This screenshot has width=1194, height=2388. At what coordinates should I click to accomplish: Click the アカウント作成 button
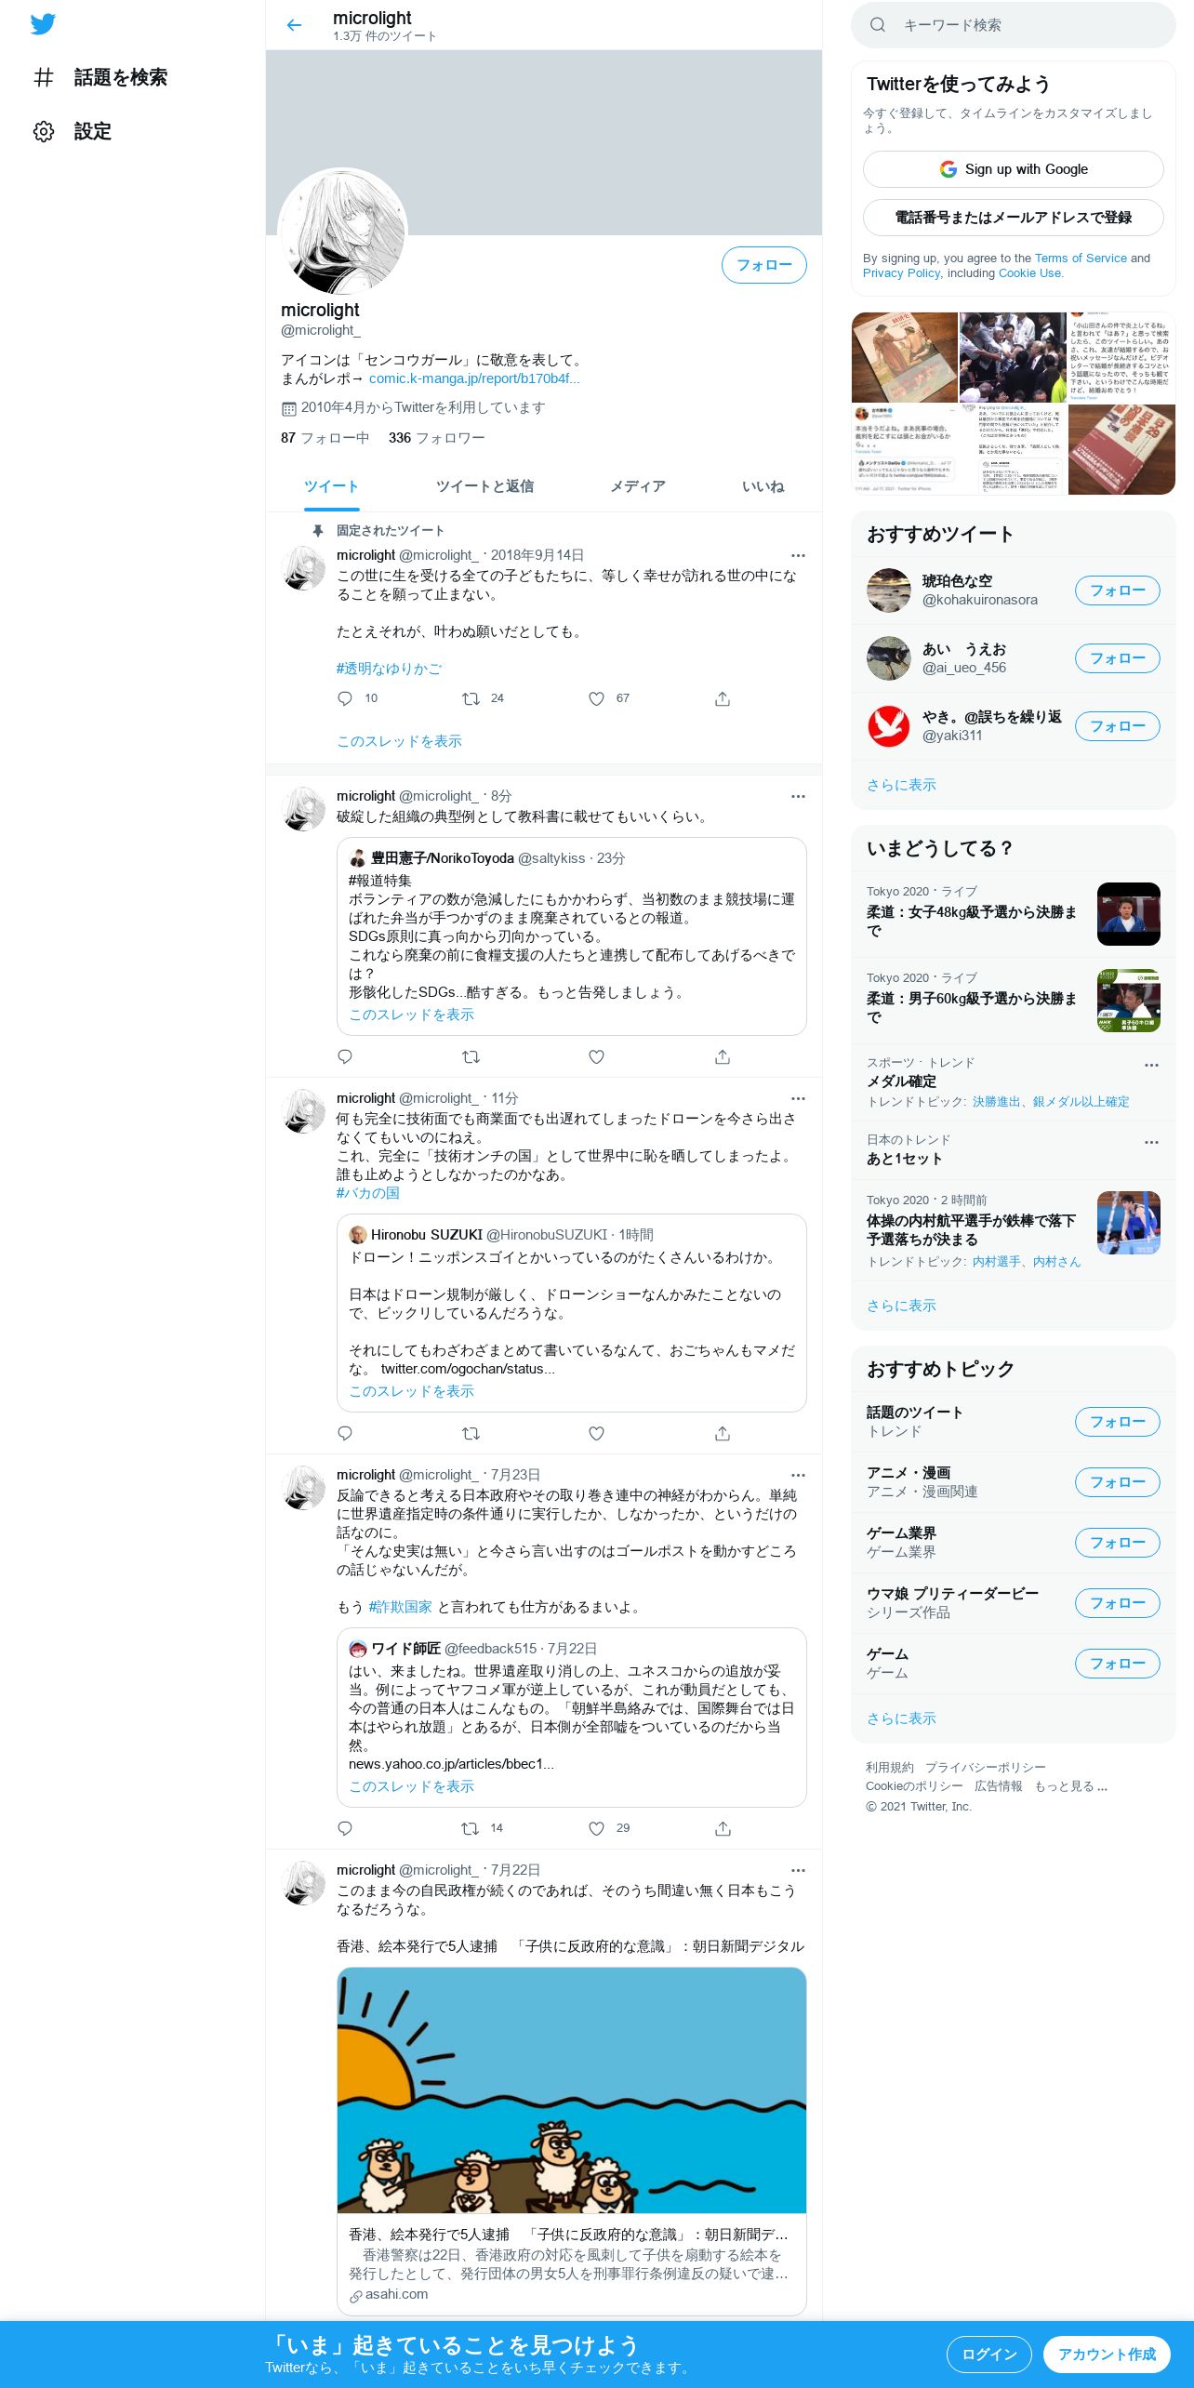pos(1107,2355)
